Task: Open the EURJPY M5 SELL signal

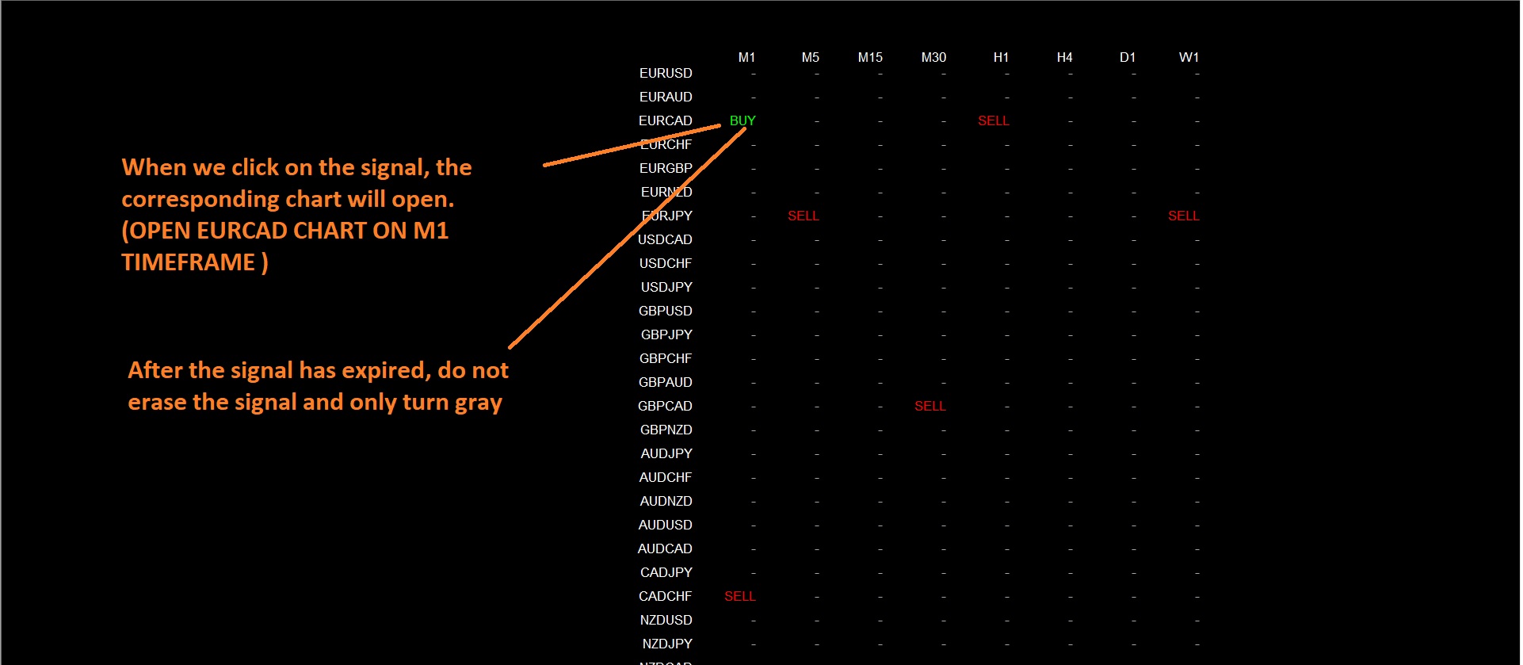Action: 803,216
